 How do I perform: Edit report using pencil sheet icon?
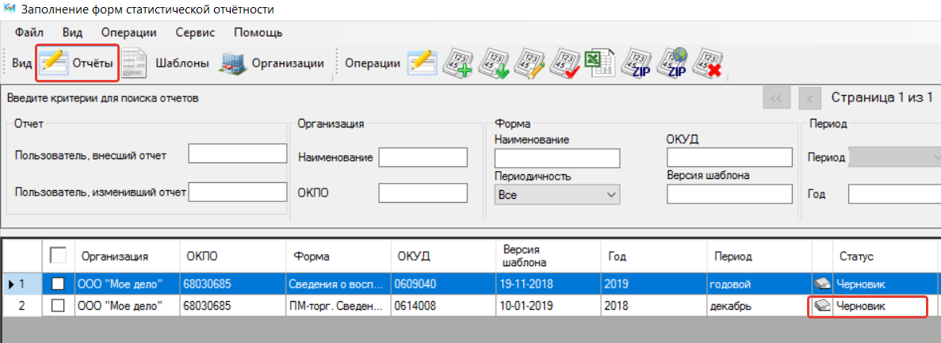(x=530, y=63)
